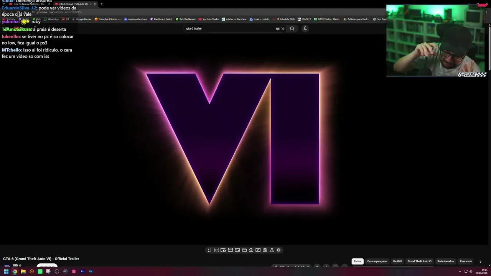This screenshot has height=276, width=491.
Task: Open the 'createnetwork.ea' bookmark
Action: coord(135,19)
